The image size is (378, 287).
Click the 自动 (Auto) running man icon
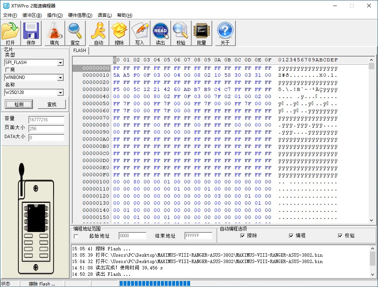(98, 31)
